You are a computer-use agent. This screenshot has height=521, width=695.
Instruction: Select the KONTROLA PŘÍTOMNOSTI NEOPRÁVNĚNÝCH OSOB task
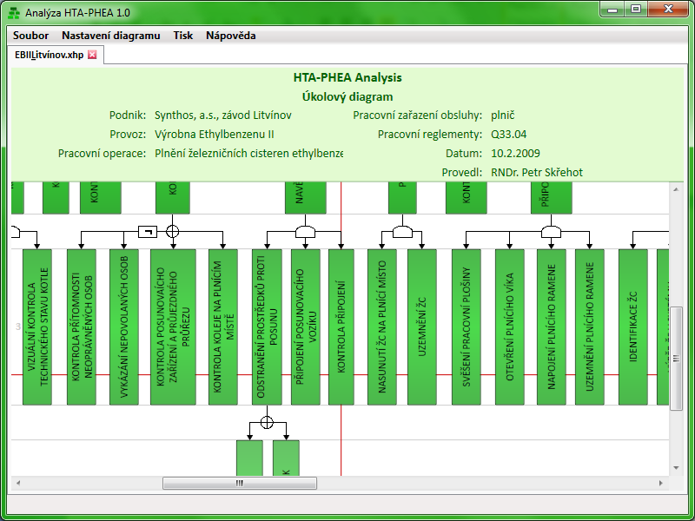coord(82,327)
